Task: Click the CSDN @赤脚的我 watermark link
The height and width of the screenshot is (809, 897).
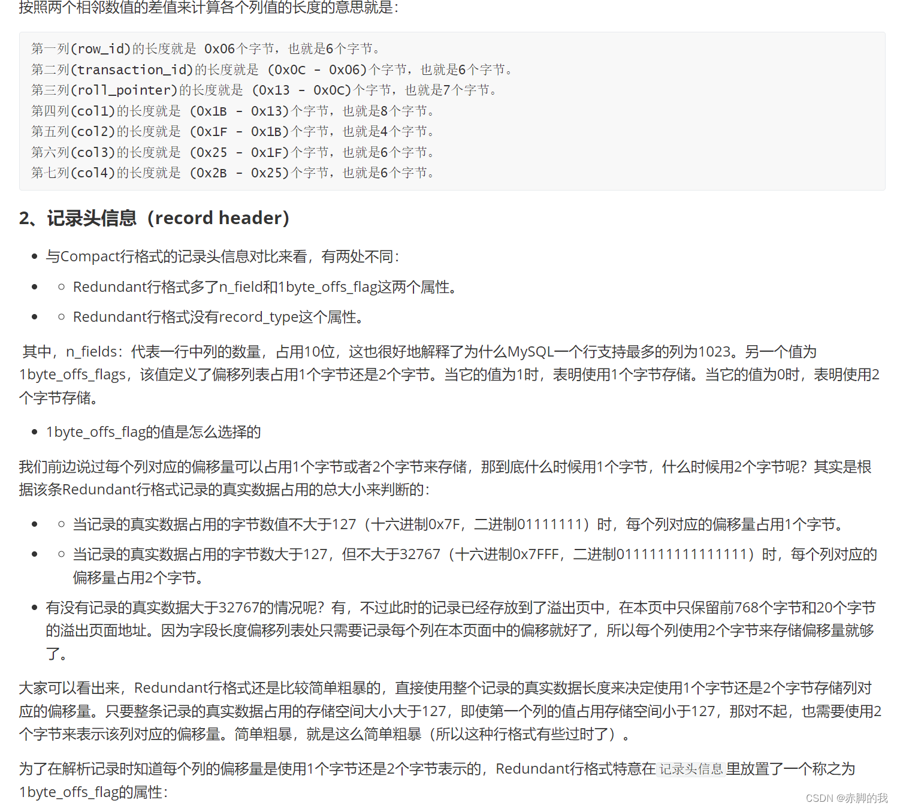Action: (847, 798)
